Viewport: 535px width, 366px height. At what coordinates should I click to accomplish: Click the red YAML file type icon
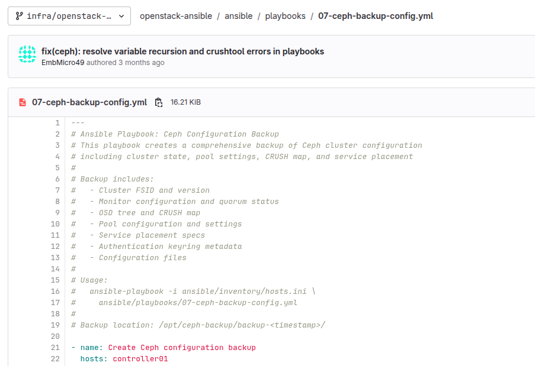23,102
